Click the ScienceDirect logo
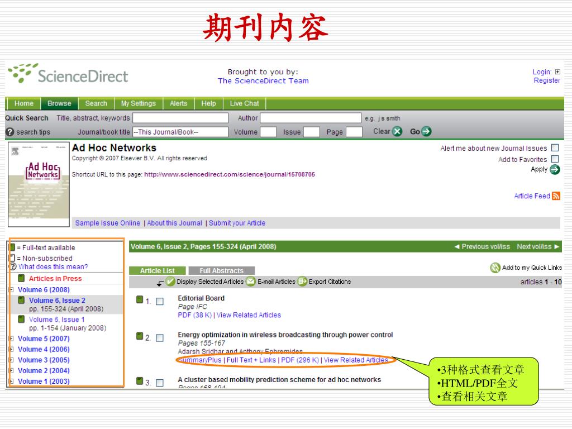The width and height of the screenshot is (572, 429). [68, 74]
